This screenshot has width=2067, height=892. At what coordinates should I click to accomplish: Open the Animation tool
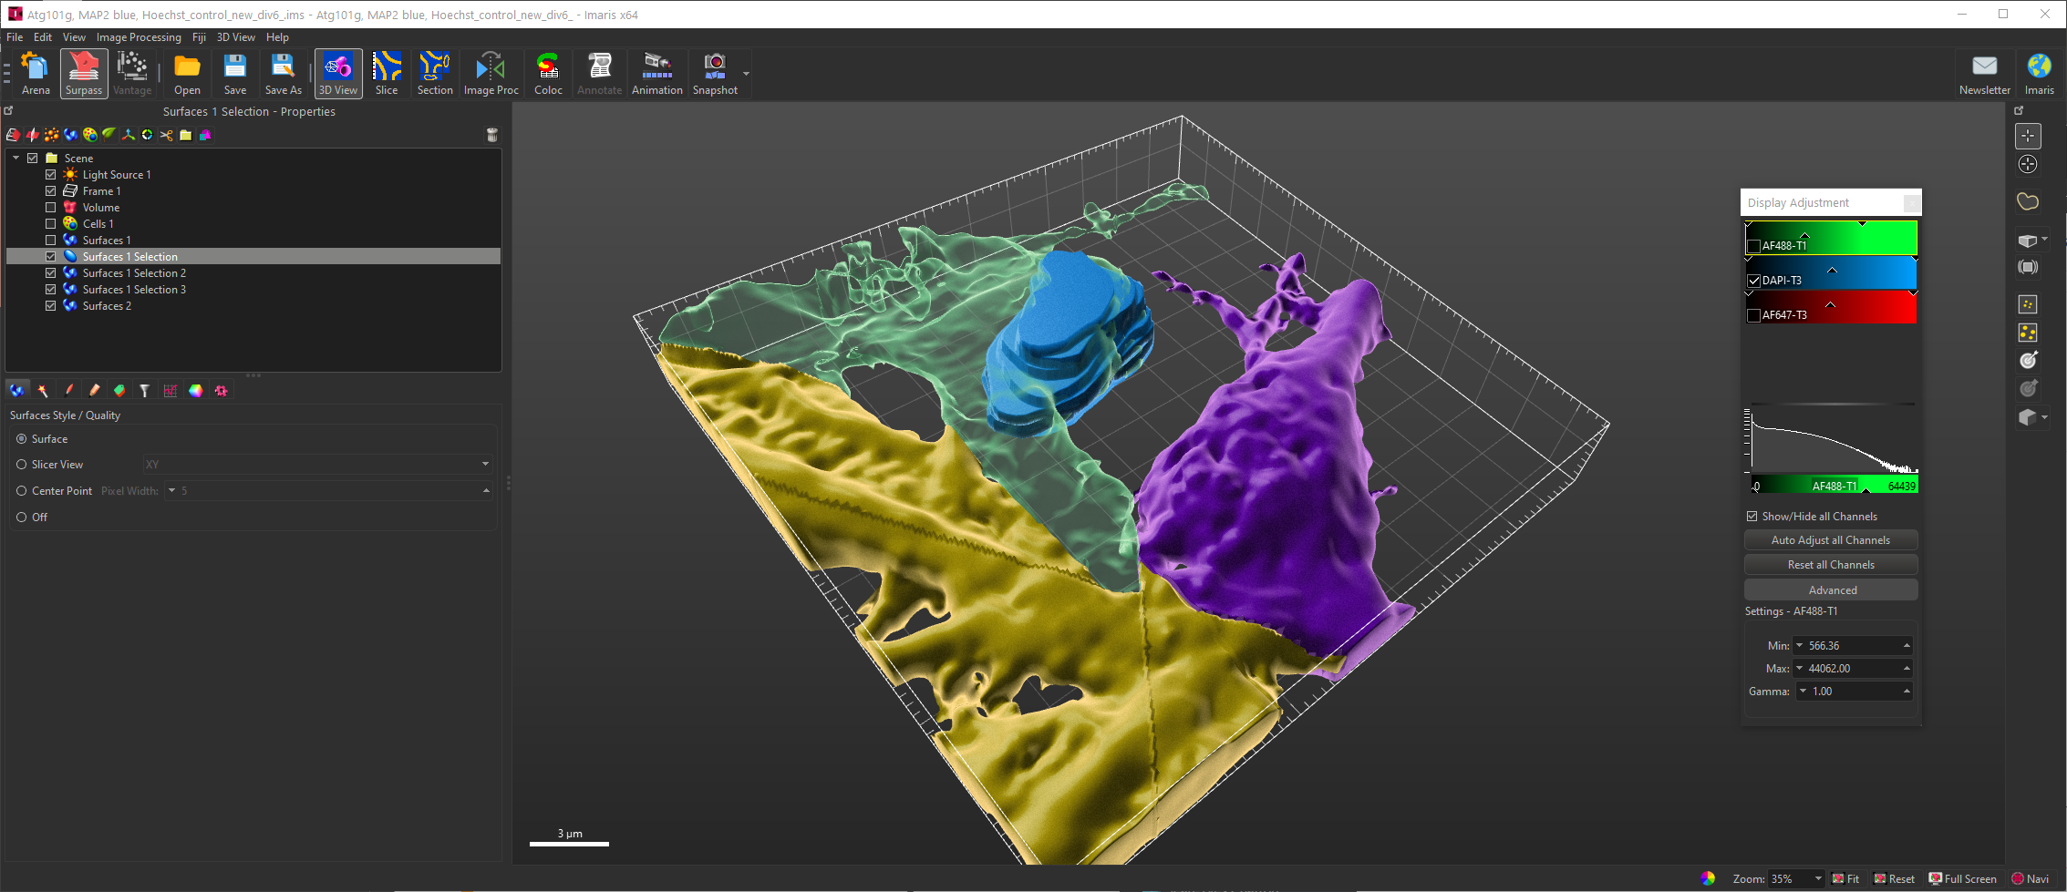point(656,73)
